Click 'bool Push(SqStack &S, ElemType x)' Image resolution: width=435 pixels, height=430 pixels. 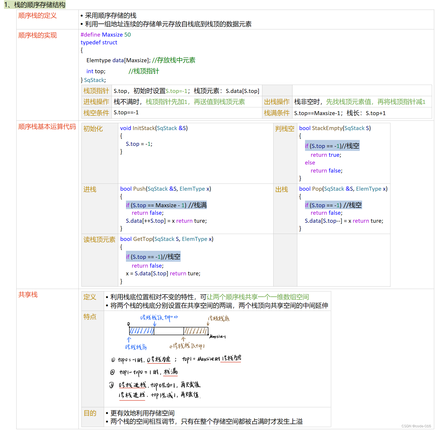165,189
